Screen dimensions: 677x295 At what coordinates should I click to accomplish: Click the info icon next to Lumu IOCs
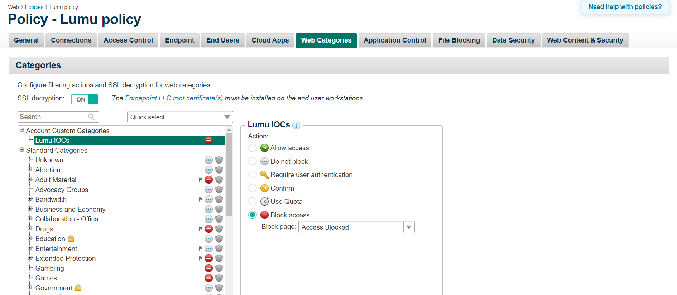point(296,125)
